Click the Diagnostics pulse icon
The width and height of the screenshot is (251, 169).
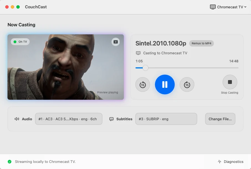pos(219,162)
